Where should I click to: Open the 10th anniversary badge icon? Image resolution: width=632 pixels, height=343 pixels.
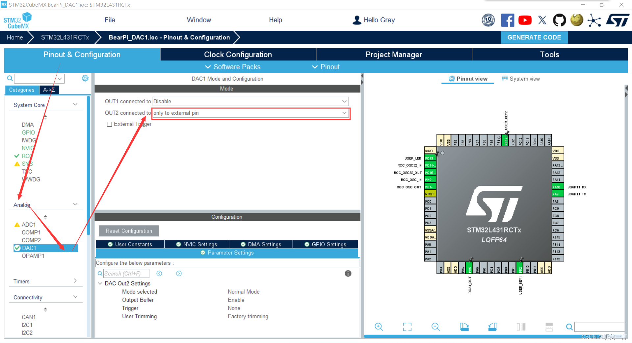click(488, 20)
